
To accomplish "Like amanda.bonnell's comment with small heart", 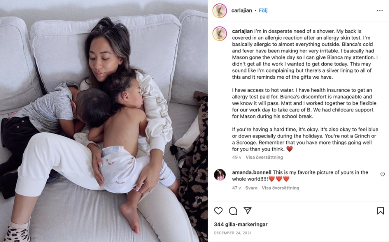I will click(x=383, y=175).
